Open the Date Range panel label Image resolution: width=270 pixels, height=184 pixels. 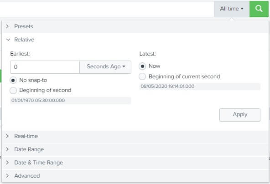click(29, 149)
